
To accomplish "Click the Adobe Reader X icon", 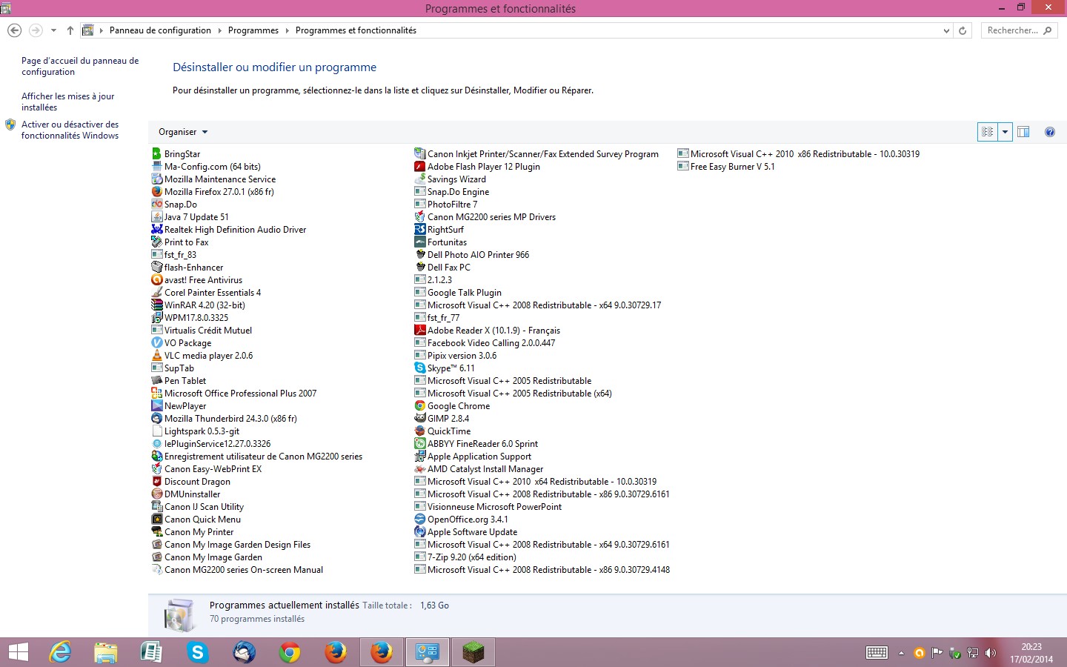I will pos(419,331).
